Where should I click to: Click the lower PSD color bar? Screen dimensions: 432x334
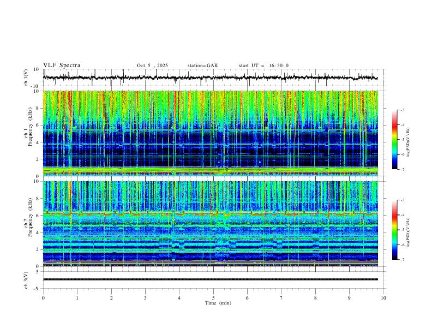click(x=395, y=230)
